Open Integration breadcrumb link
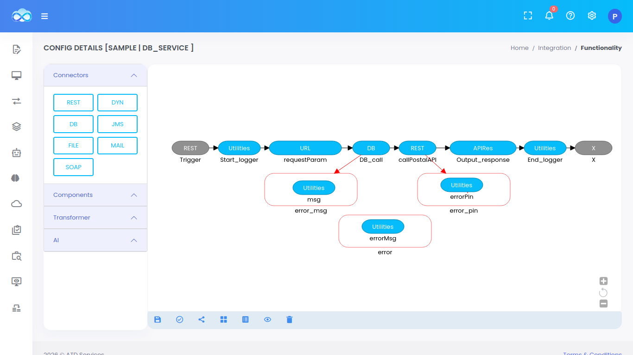 [x=554, y=48]
